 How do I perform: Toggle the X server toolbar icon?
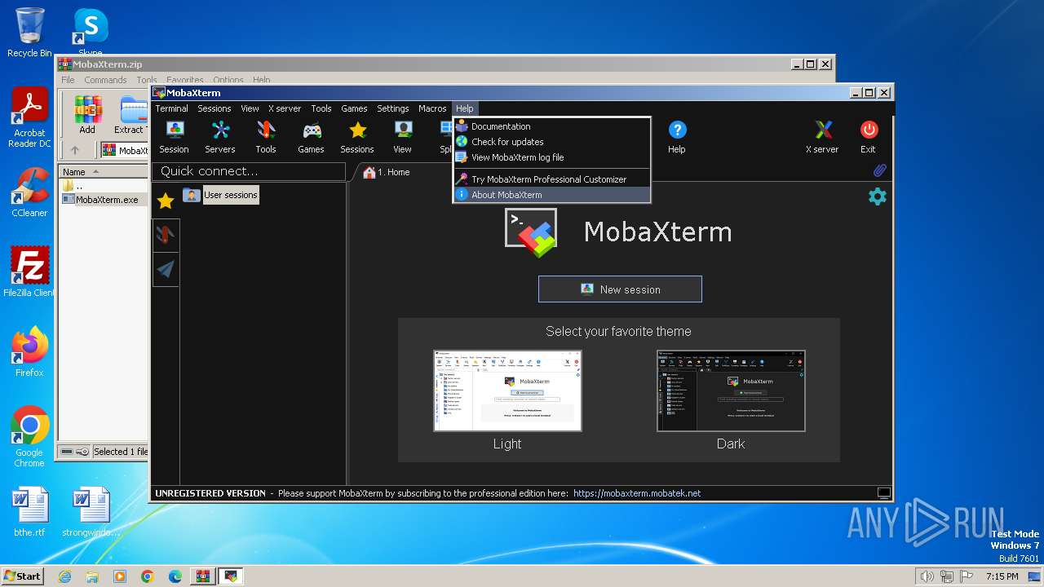[x=822, y=137]
